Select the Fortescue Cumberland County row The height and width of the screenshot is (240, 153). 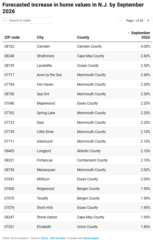click(x=77, y=160)
